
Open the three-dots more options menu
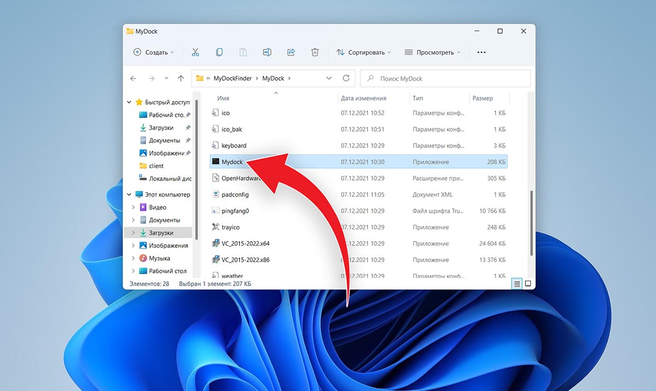click(481, 52)
